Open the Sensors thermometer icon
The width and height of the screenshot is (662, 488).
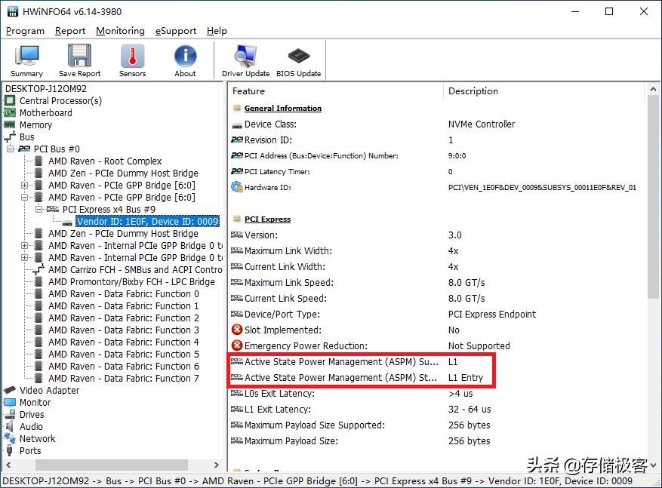point(132,60)
